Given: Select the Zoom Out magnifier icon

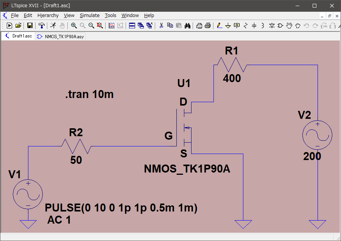Looking at the screenshot, I should pyautogui.click(x=91, y=26).
